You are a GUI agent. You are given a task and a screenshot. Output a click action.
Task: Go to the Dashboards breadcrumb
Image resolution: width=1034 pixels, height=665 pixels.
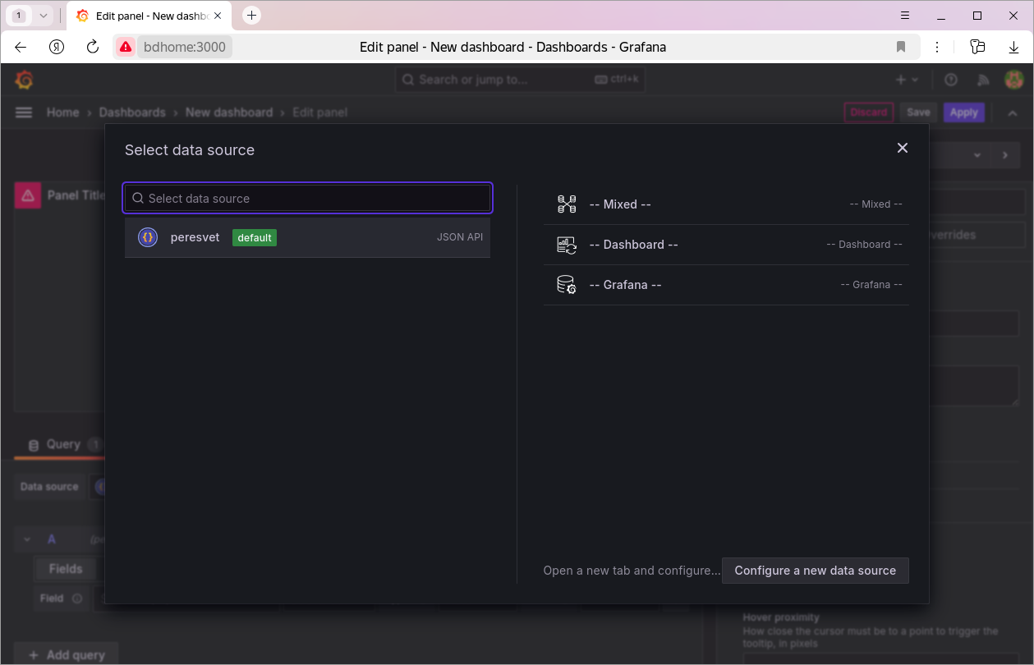pos(132,112)
